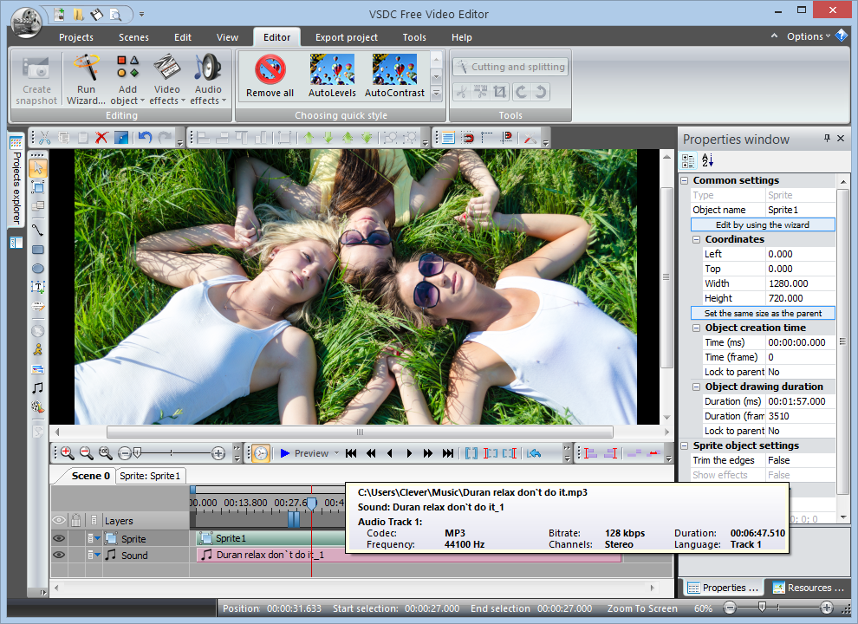The image size is (858, 624).
Task: Click the music note tool in left toolbar
Action: tap(37, 387)
